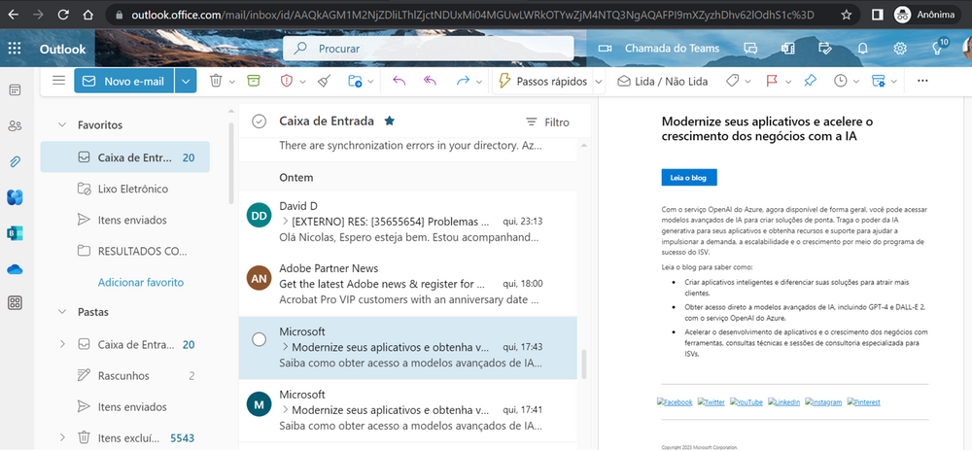This screenshot has height=451, width=972.
Task: Expand Caixa de Entrada under Pastas
Action: point(61,344)
